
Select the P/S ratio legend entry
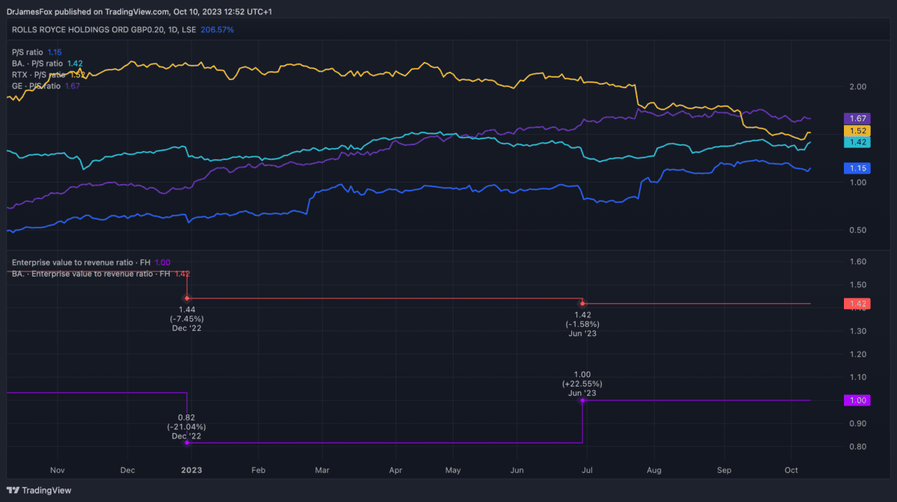[28, 52]
